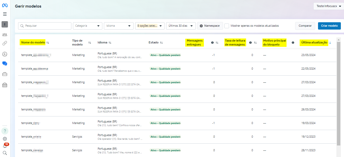Open the briefcase toolbox sidebar icon
344x157 pixels.
[5, 74]
